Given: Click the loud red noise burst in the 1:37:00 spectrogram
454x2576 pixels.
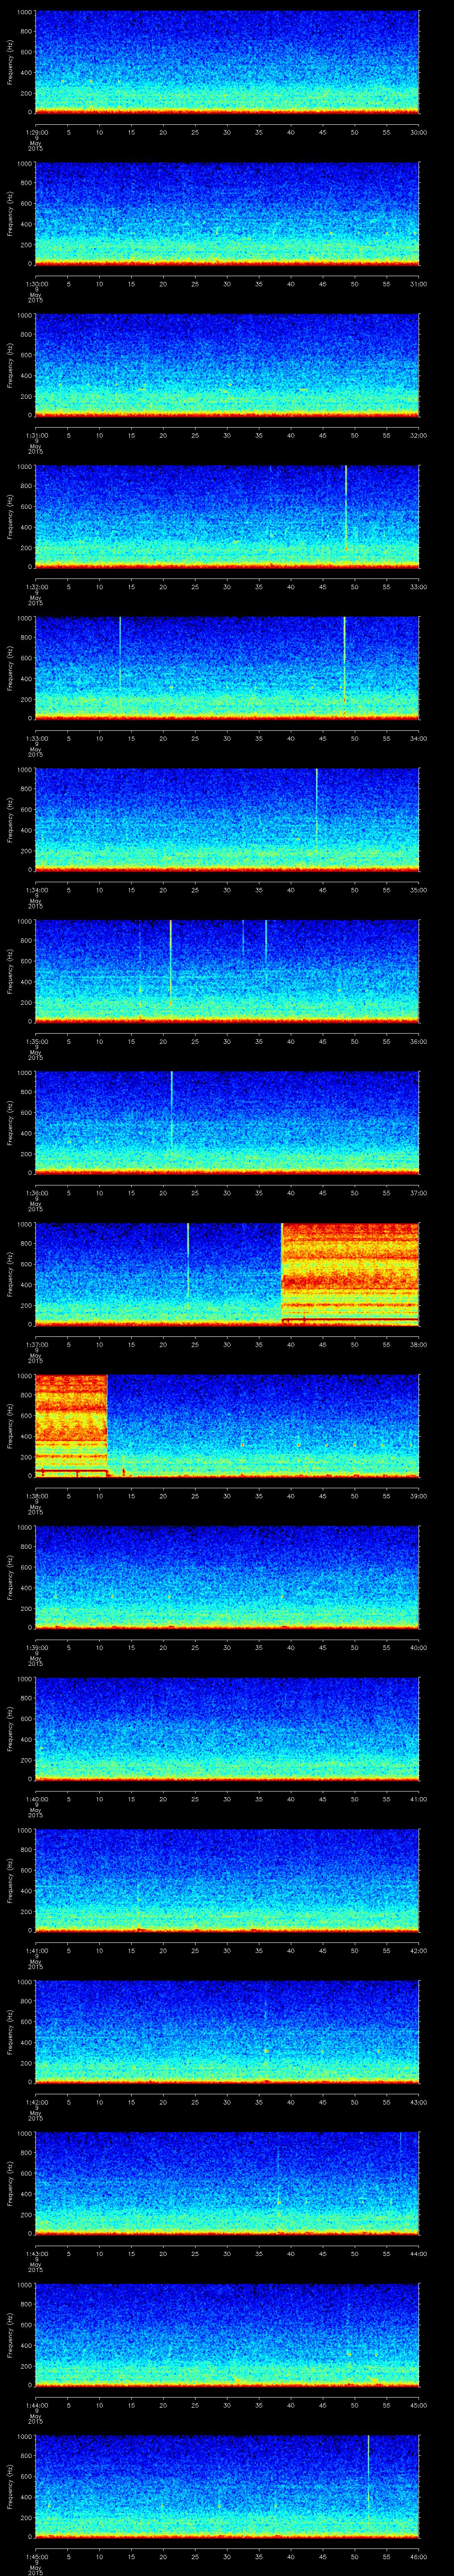Looking at the screenshot, I should pos(350,1273).
